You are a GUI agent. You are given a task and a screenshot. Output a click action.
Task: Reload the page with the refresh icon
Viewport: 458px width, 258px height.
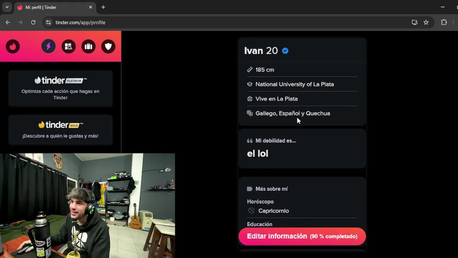pos(33,22)
